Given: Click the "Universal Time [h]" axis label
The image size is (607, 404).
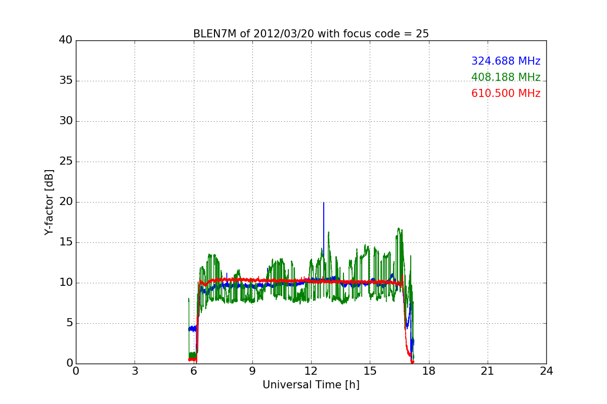Looking at the screenshot, I should point(311,385).
